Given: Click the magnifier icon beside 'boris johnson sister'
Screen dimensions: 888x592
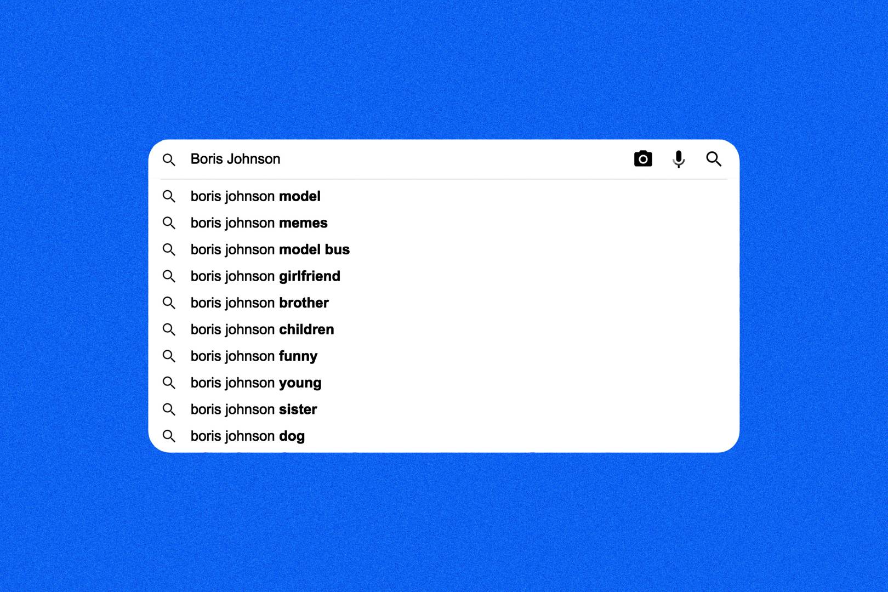Looking at the screenshot, I should click(x=169, y=409).
